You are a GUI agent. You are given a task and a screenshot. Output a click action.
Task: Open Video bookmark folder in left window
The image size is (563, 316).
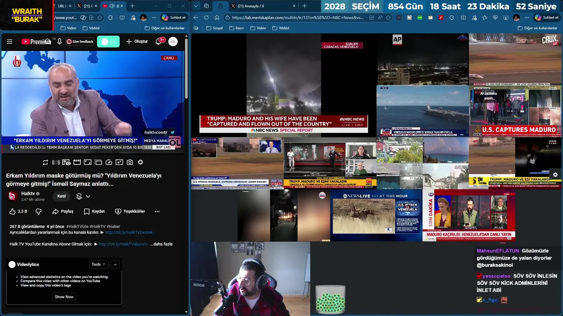coord(68,28)
